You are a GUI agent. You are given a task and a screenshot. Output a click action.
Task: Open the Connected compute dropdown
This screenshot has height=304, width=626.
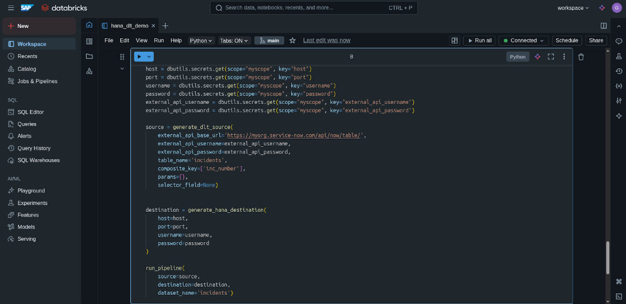[523, 40]
